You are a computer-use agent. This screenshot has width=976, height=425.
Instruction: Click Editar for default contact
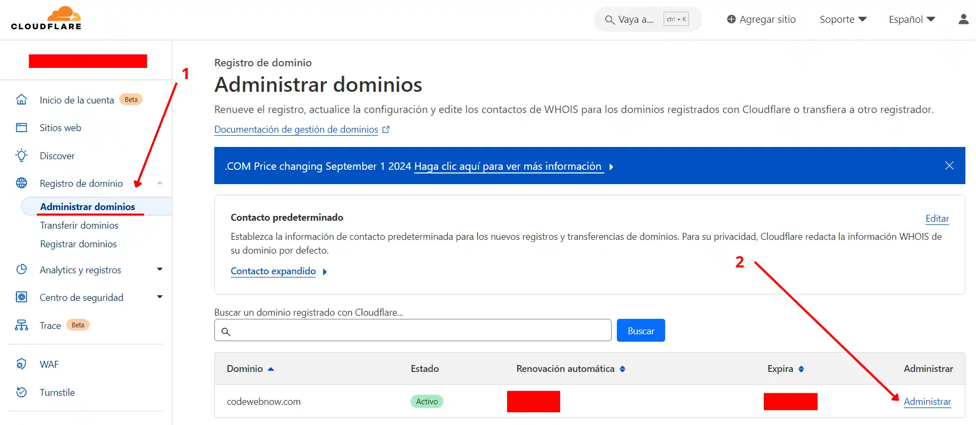937,218
